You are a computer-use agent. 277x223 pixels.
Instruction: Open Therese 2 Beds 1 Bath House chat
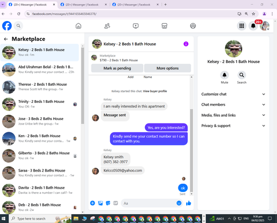click(39, 87)
